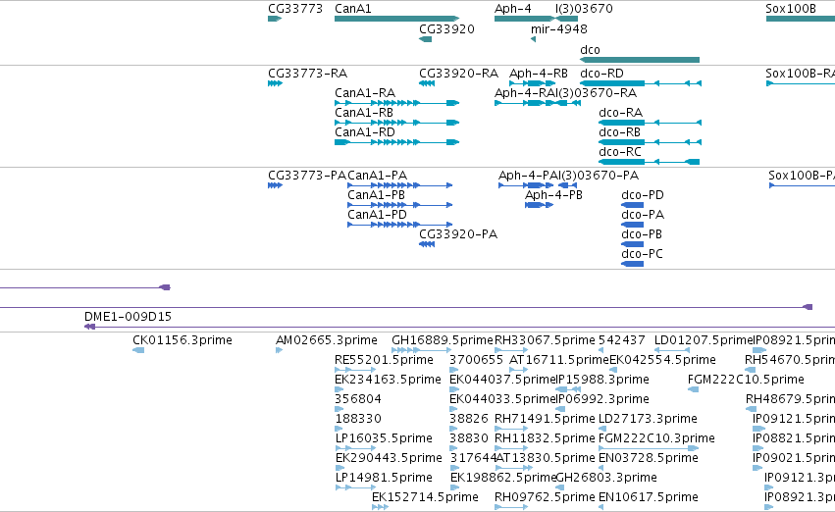The height and width of the screenshot is (512, 835).
Task: Click the RH11832.5prime EST label
Action: coord(545,438)
